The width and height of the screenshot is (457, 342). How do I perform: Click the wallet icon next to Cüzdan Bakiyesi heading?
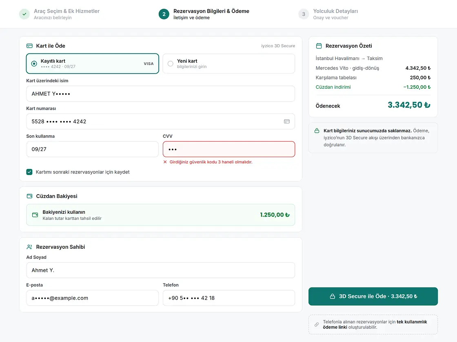(x=29, y=196)
